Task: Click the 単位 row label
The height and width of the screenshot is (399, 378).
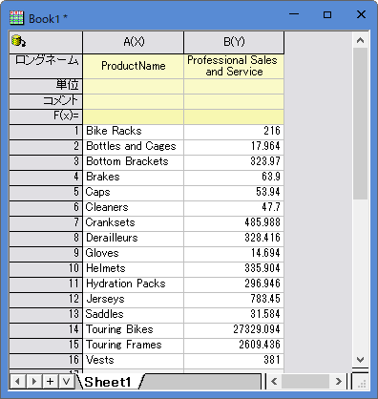Action: tap(46, 86)
